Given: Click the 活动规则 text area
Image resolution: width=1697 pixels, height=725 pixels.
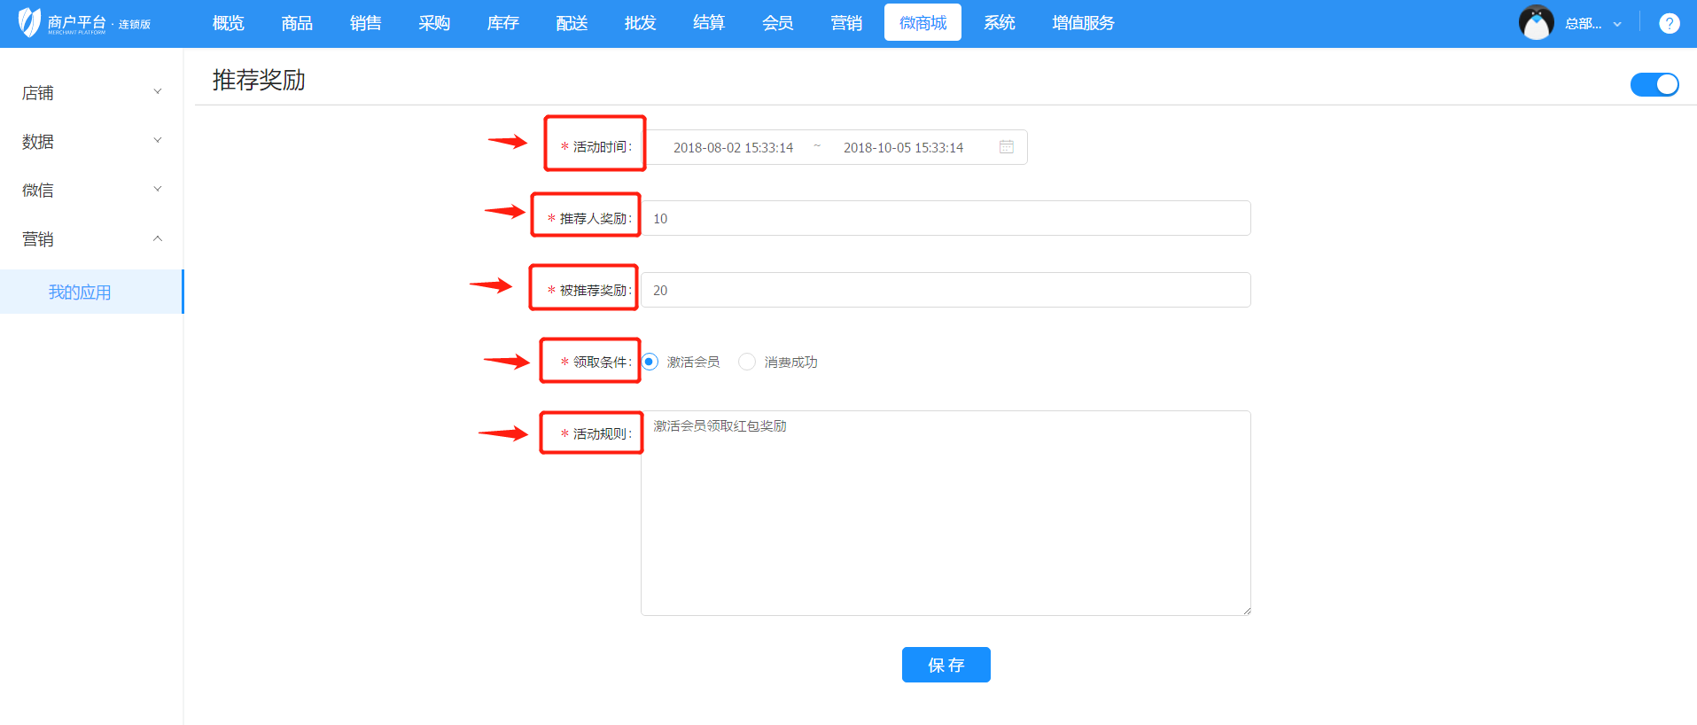Looking at the screenshot, I should (x=946, y=513).
